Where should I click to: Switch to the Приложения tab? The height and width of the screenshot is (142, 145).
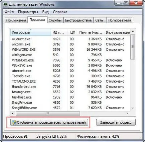(x=16, y=20)
